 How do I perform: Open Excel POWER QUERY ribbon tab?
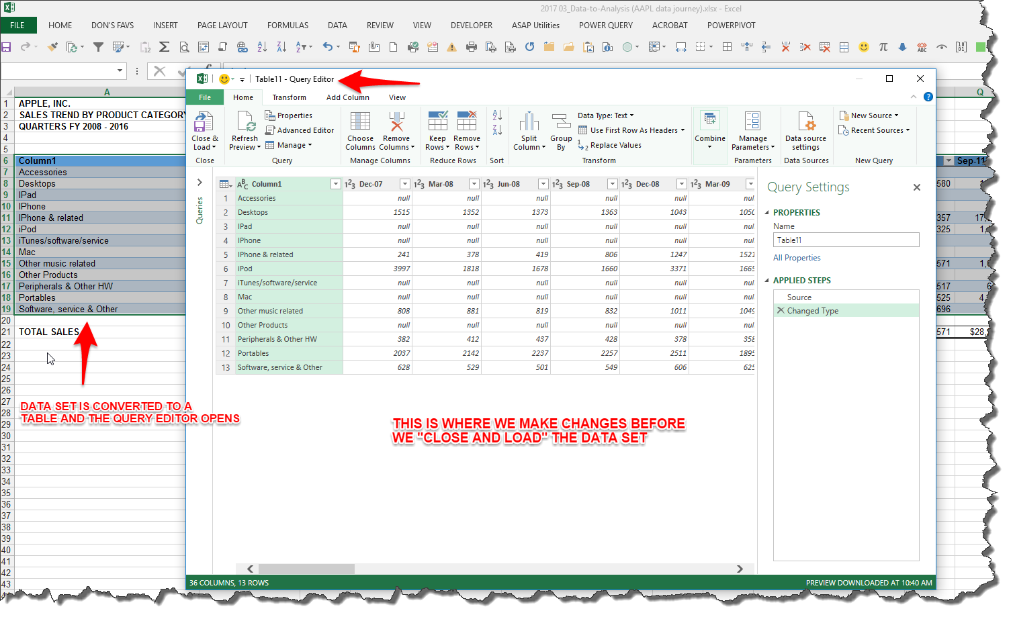(605, 26)
